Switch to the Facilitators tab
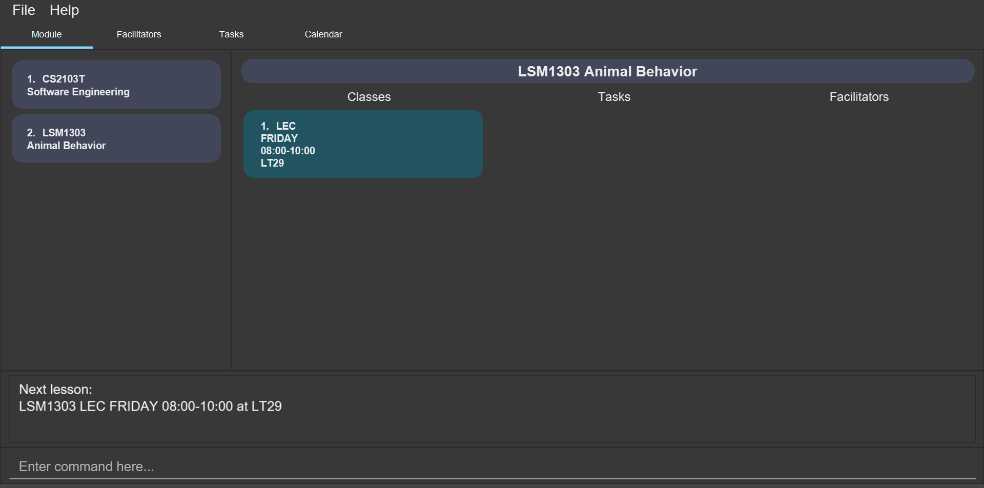984x488 pixels. coord(139,34)
